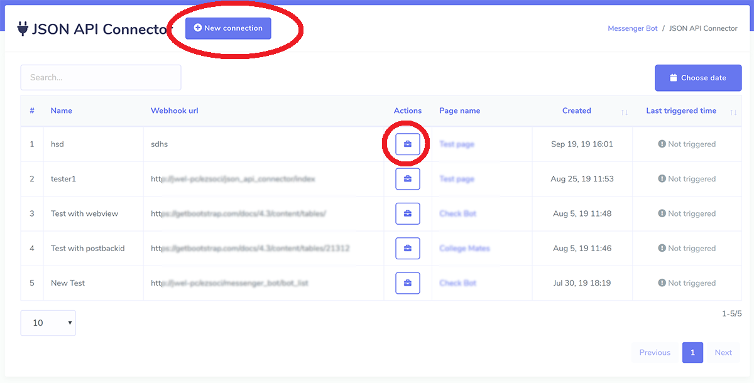
Task: Click the Not triggered icon for New Test
Action: 664,283
